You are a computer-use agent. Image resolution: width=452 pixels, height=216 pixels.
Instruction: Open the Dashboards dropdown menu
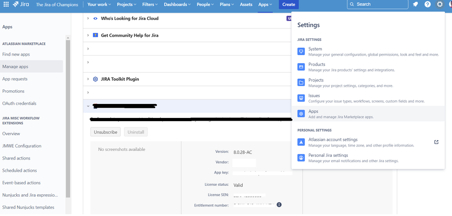177,5
